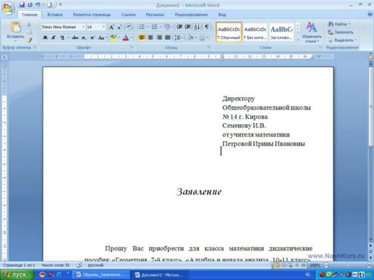Click the Save icon in quick access toolbar

[22, 4]
